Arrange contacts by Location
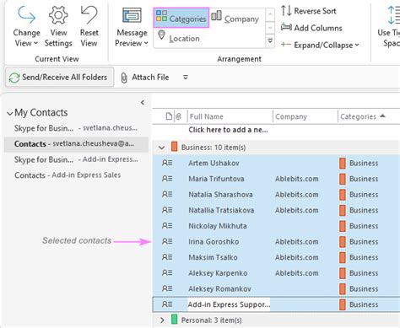The width and height of the screenshot is (400, 328). (179, 37)
